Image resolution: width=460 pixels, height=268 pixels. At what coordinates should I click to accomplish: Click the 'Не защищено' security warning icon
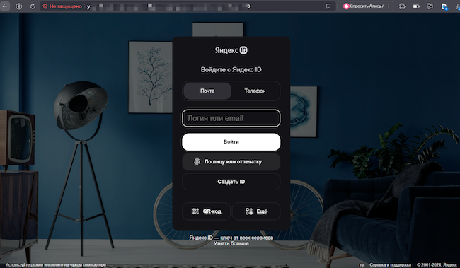[45, 6]
